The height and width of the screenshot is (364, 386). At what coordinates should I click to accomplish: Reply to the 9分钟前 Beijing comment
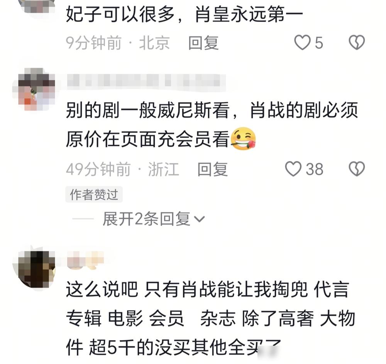click(203, 43)
